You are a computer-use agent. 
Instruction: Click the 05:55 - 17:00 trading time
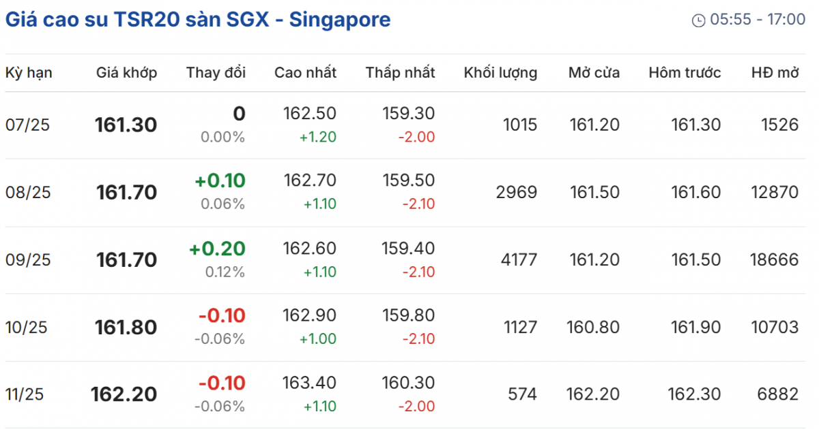pos(758,20)
